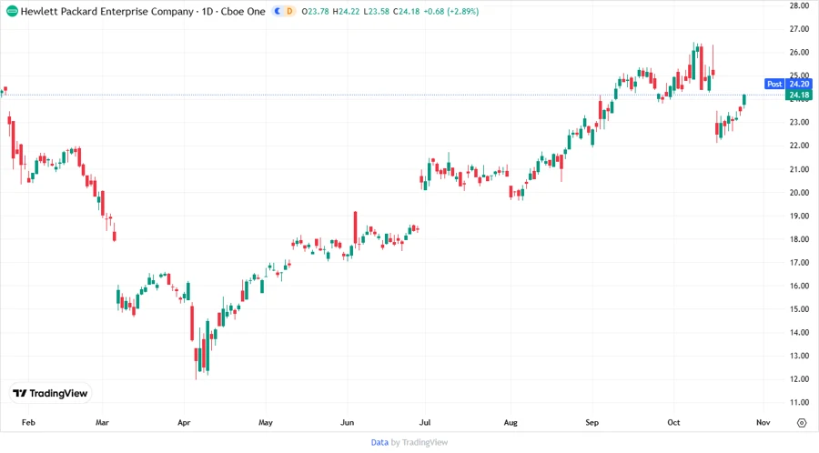Screen dimensions: 819x453
Task: Select the May label on the time axis
Action: (266, 422)
